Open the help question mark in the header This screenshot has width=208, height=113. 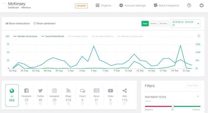pyautogui.click(x=189, y=6)
